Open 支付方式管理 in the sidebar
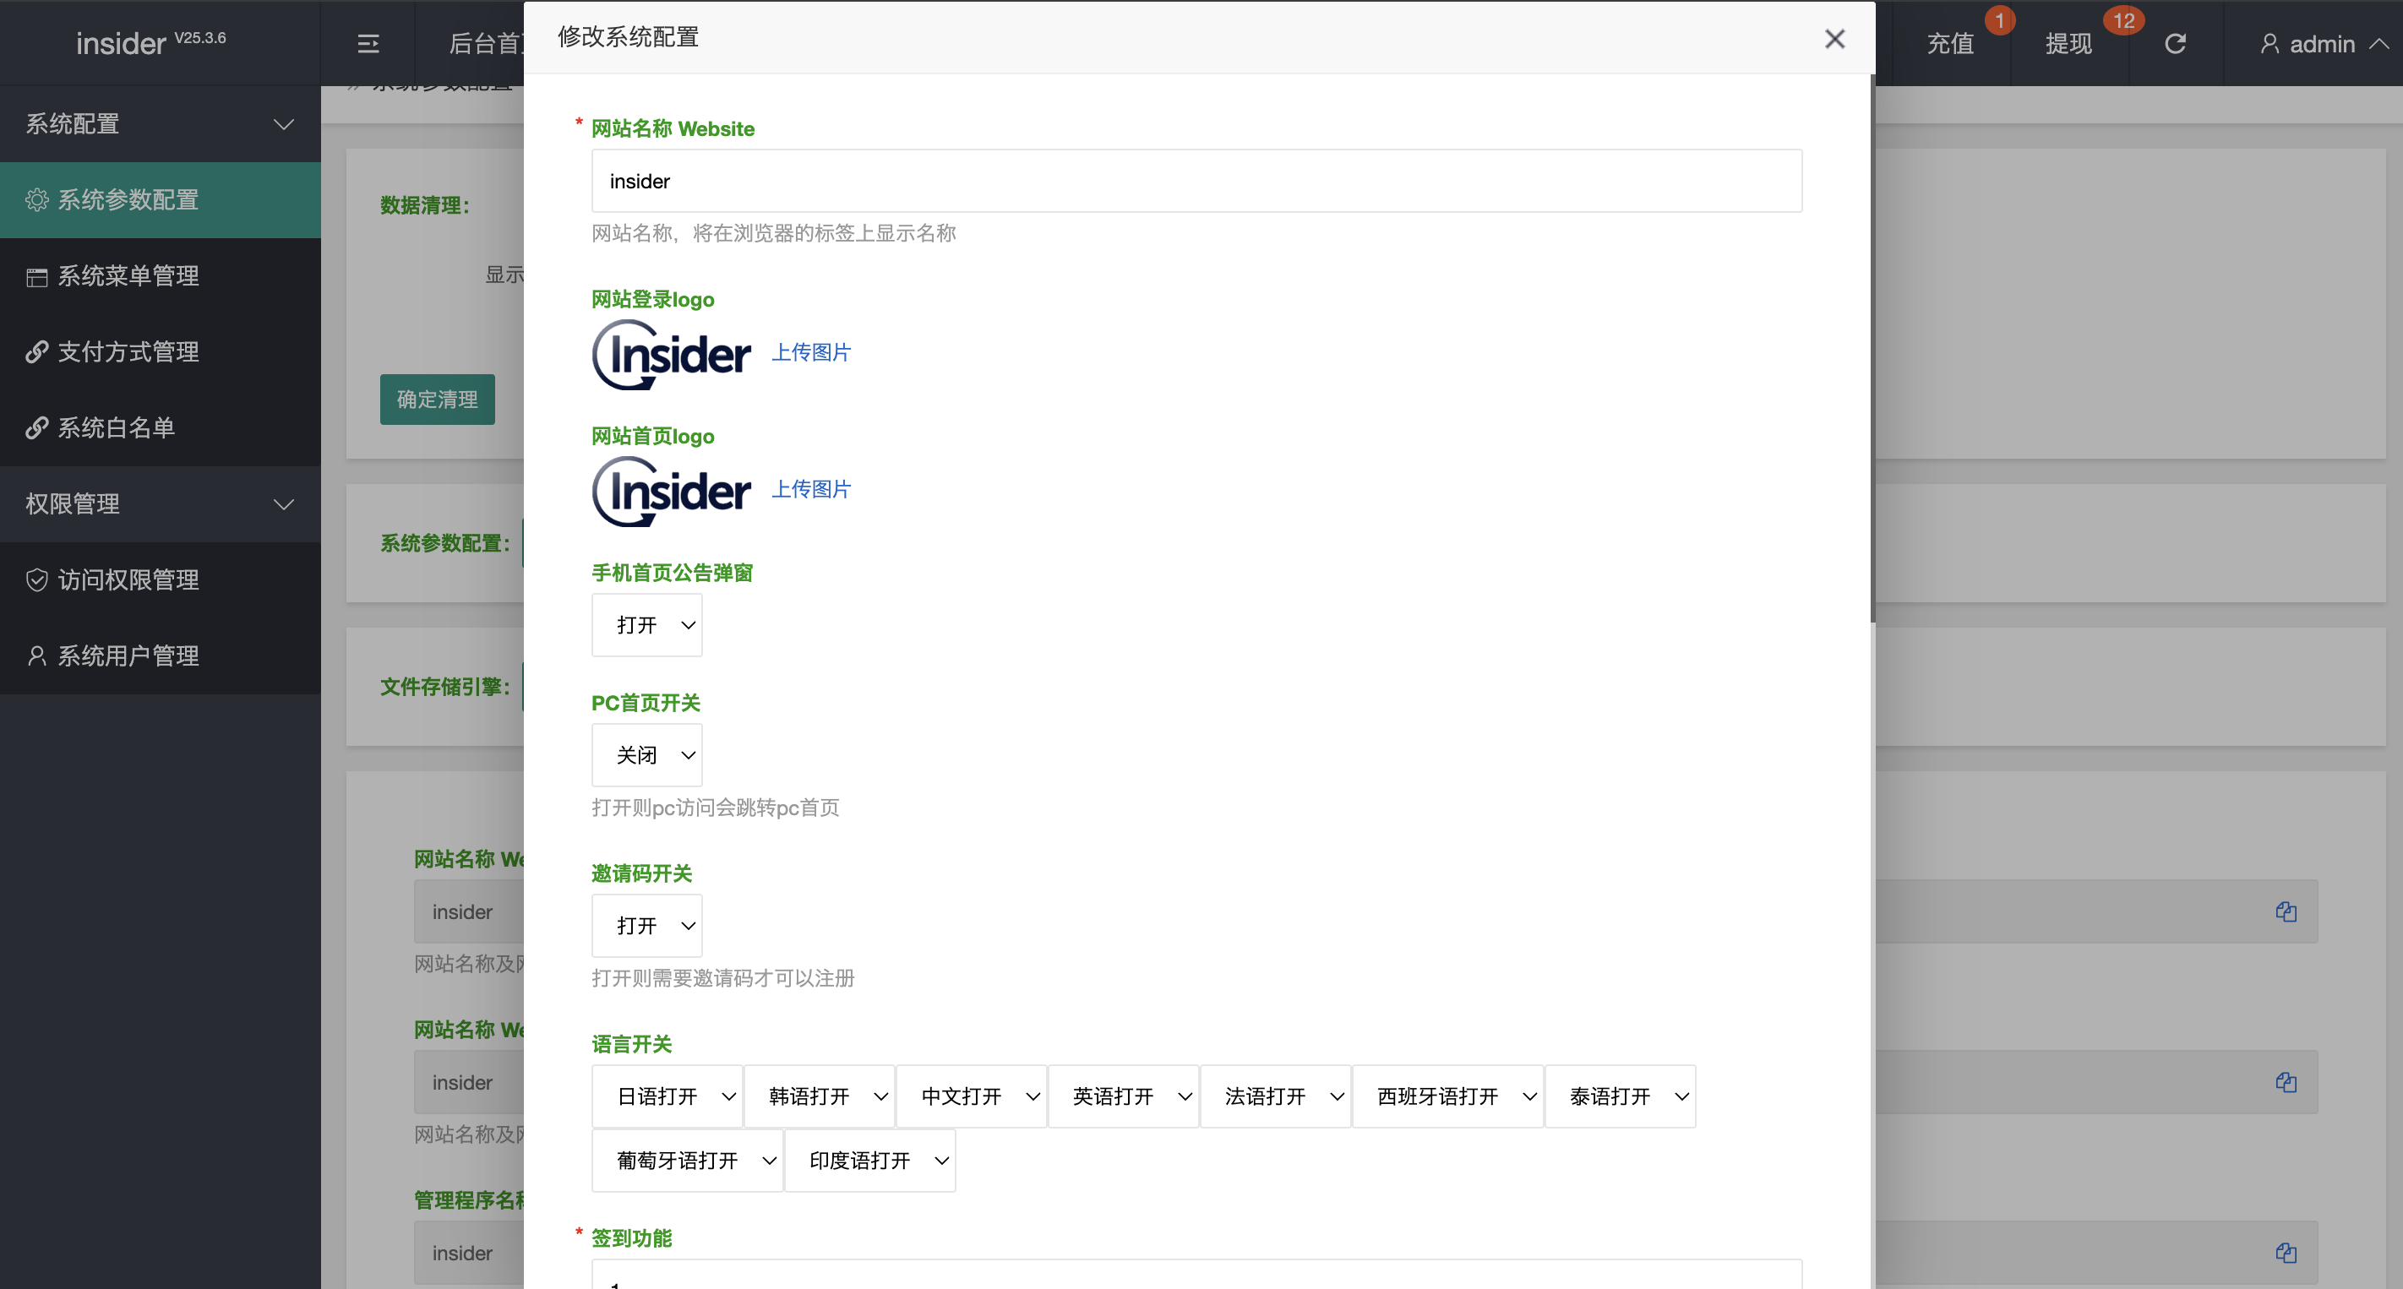2403x1289 pixels. tap(128, 351)
